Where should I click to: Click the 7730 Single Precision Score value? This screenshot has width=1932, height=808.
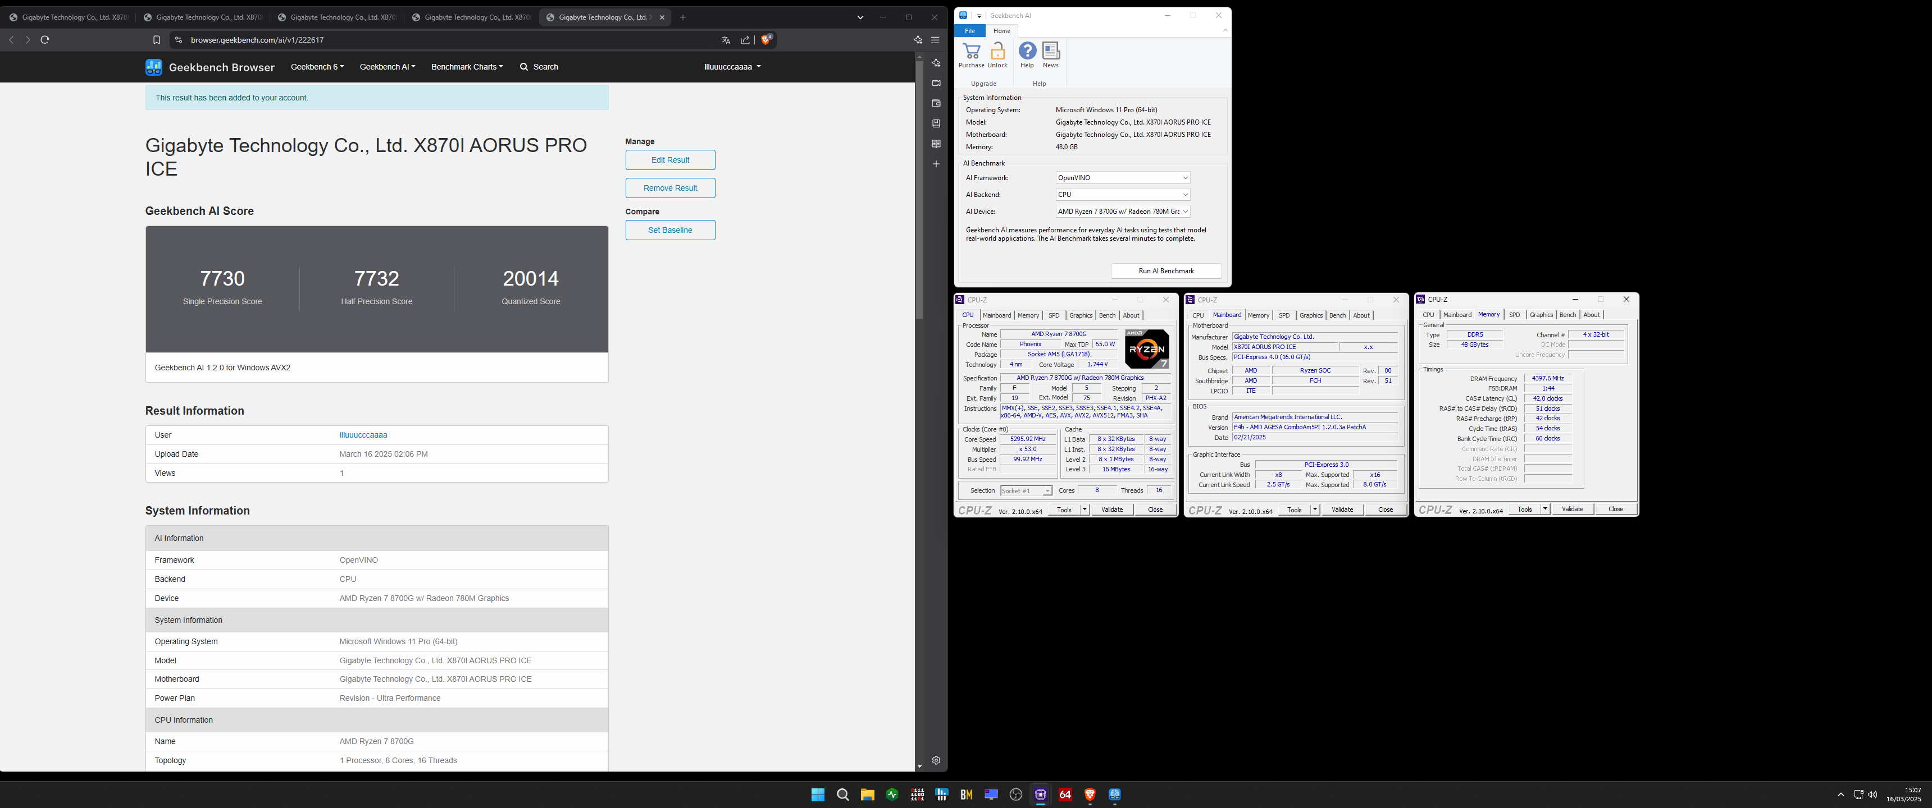click(x=223, y=278)
